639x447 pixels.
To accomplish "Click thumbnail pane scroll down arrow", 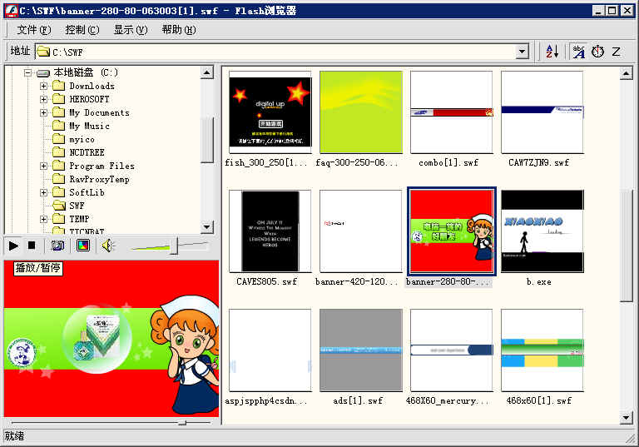I will [x=626, y=418].
